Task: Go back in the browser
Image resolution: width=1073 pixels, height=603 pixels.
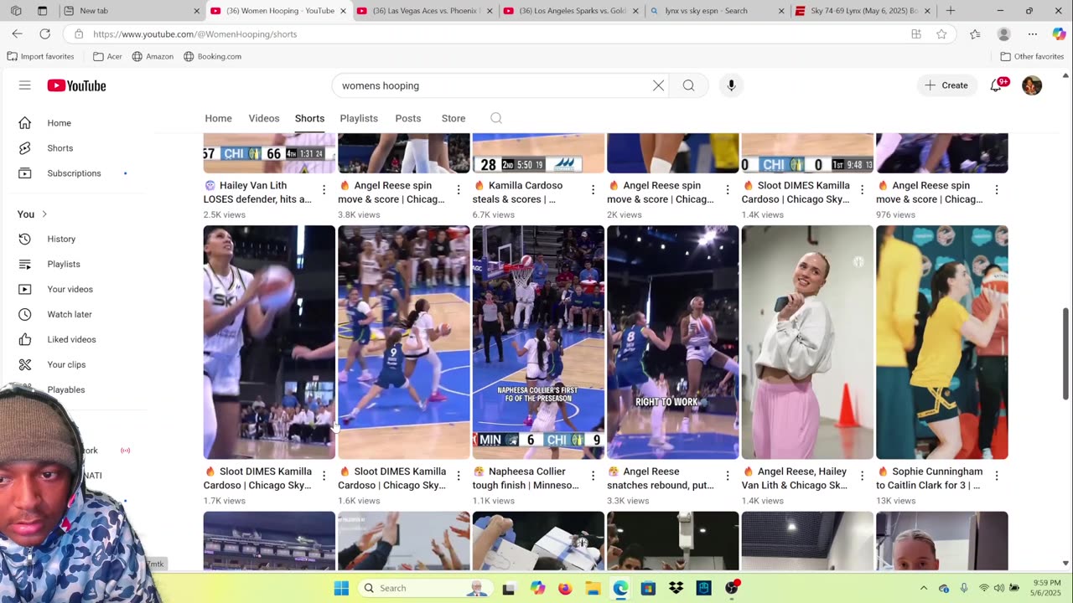Action: [18, 33]
